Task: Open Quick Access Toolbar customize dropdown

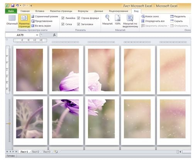Action: tap(31, 6)
